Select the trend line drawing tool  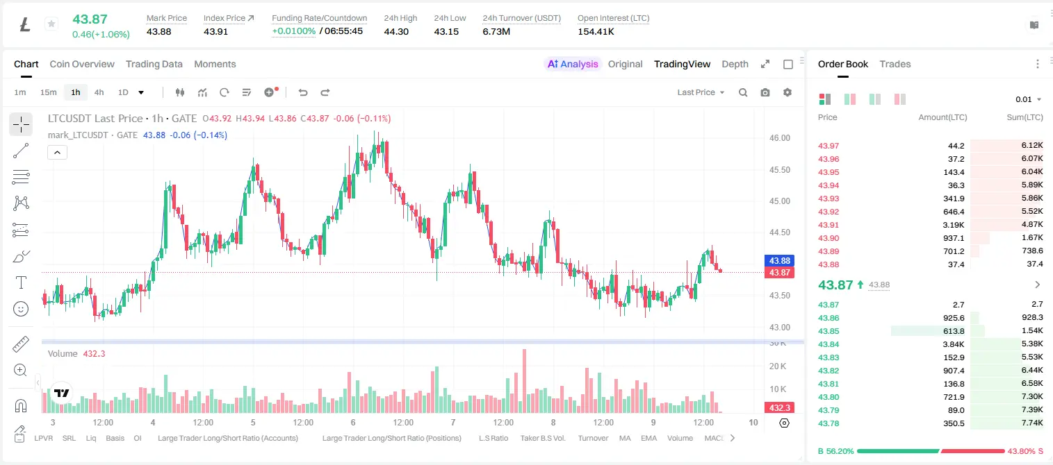21,151
